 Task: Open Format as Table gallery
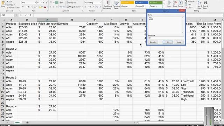pyautogui.click(x=116, y=5)
